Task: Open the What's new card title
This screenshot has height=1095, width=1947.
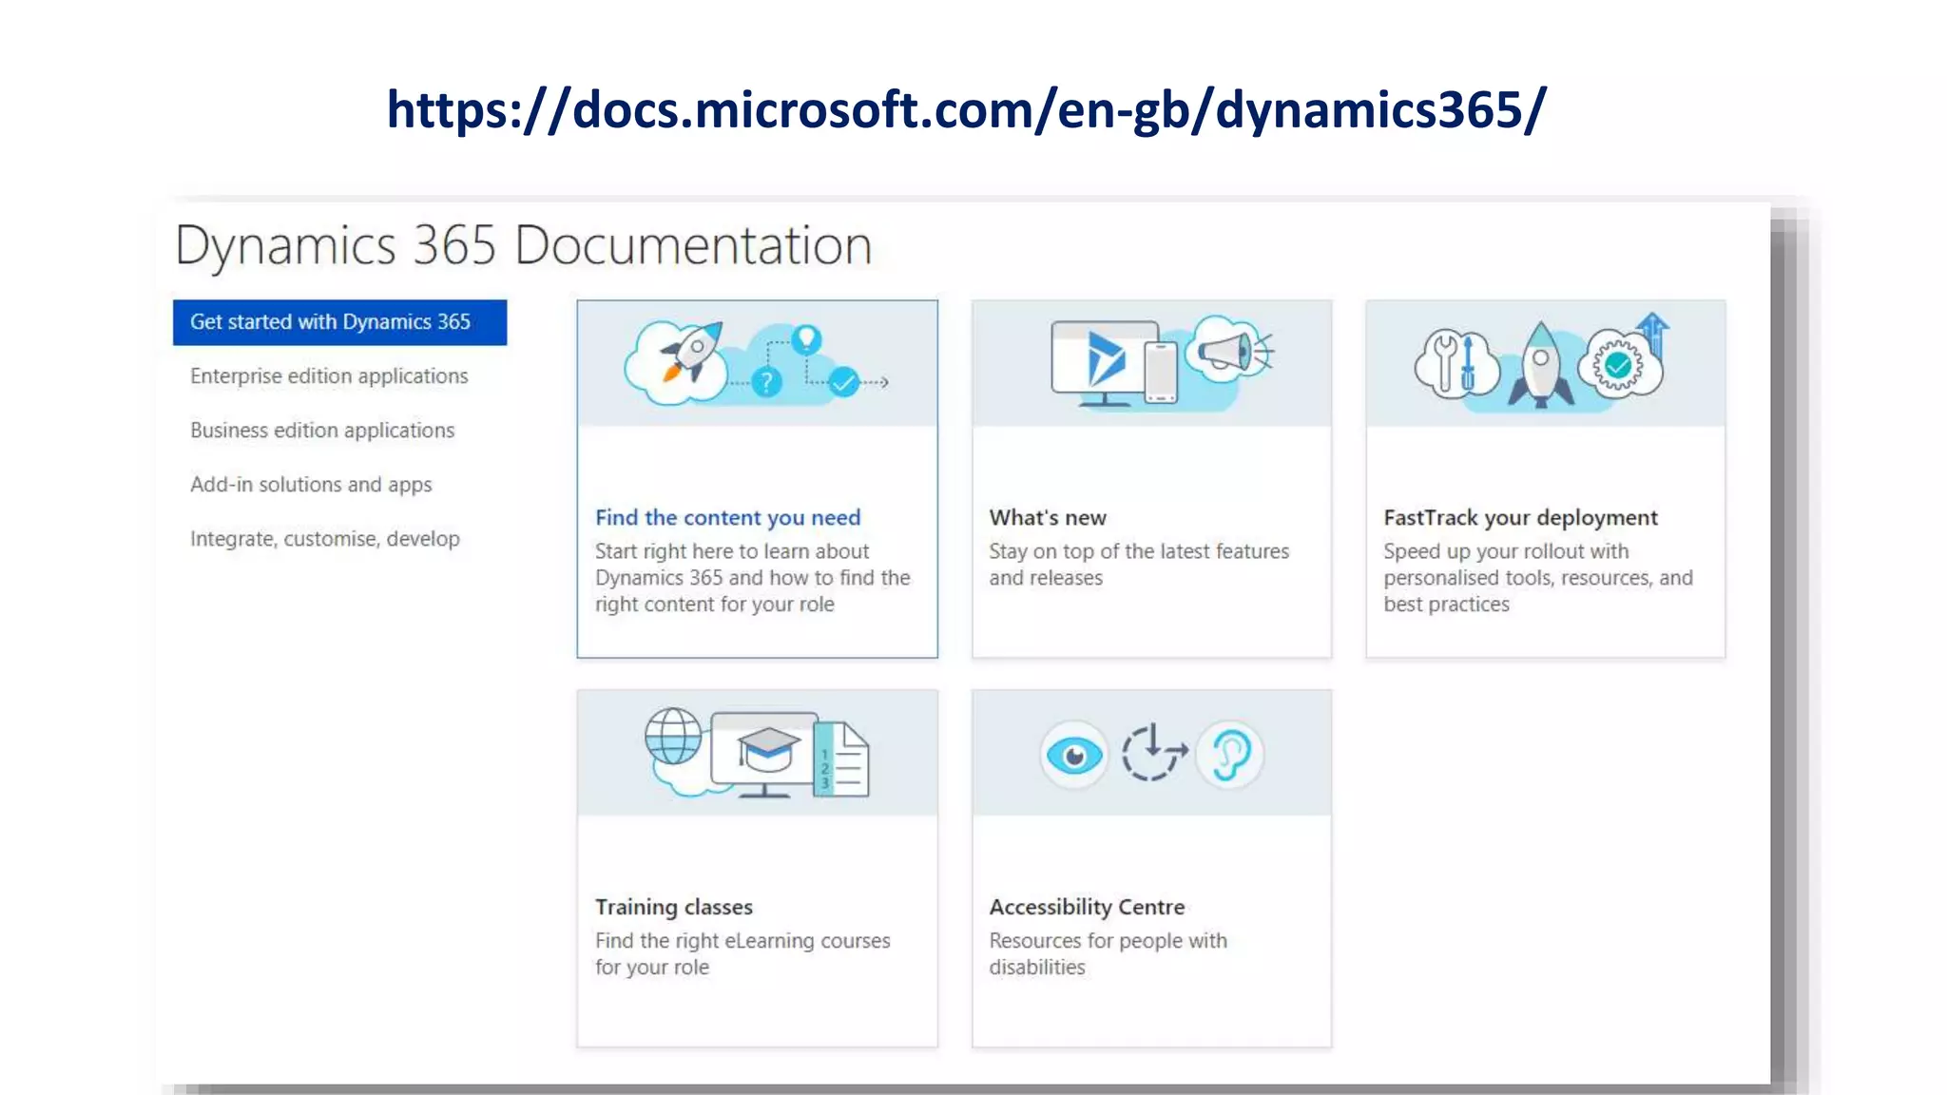Action: tap(1048, 517)
